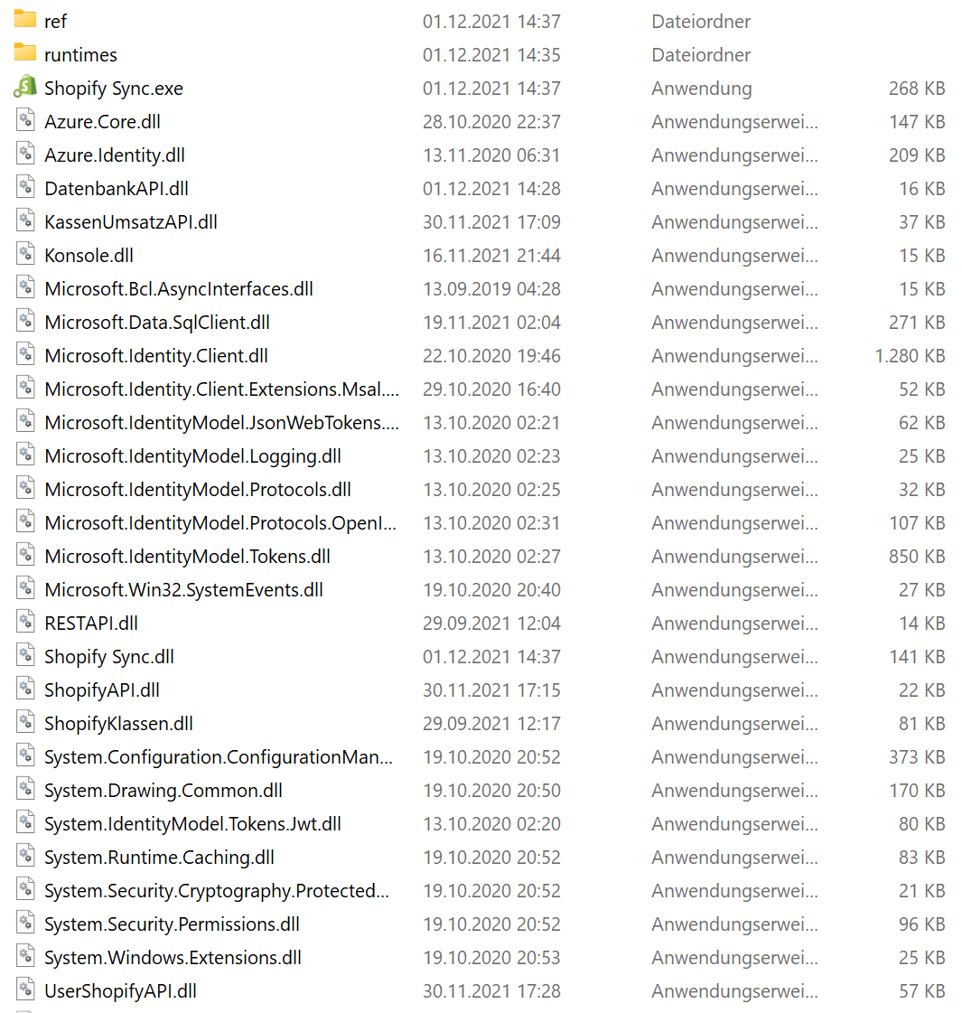962x1013 pixels.
Task: Click the System.IdentityModel.Tokens.Jwt.dll file icon
Action: [x=25, y=823]
